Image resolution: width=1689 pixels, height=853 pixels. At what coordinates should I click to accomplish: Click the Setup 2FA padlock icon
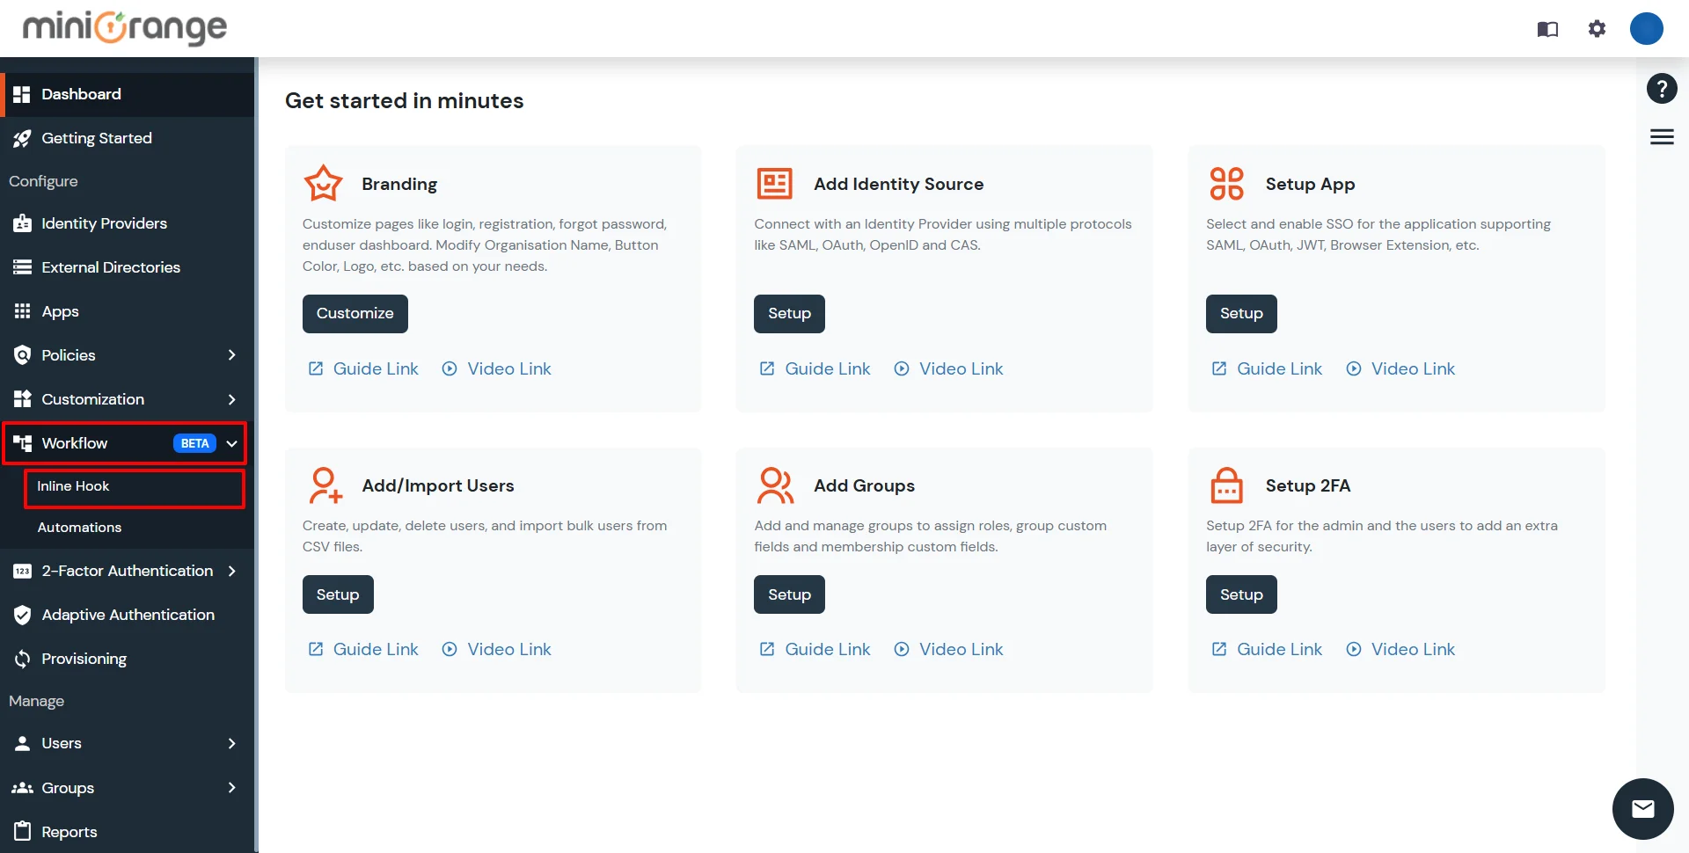coord(1226,485)
